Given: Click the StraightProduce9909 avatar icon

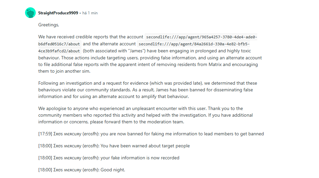Looking at the screenshot, I should click(x=30, y=13).
